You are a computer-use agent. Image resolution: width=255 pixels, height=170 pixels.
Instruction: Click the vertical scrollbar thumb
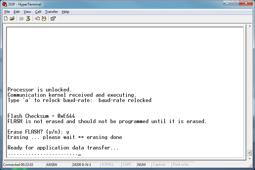point(250,152)
